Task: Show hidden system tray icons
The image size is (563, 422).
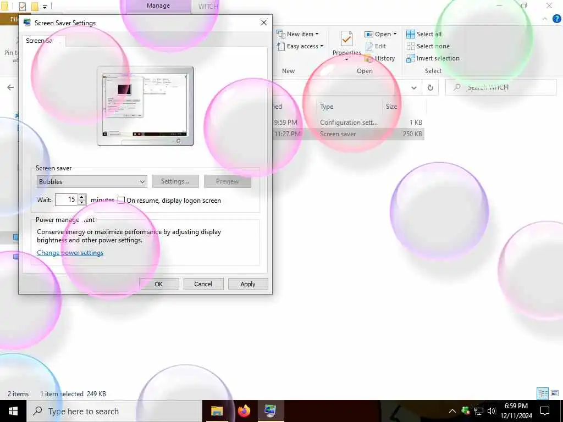Action: pyautogui.click(x=452, y=411)
